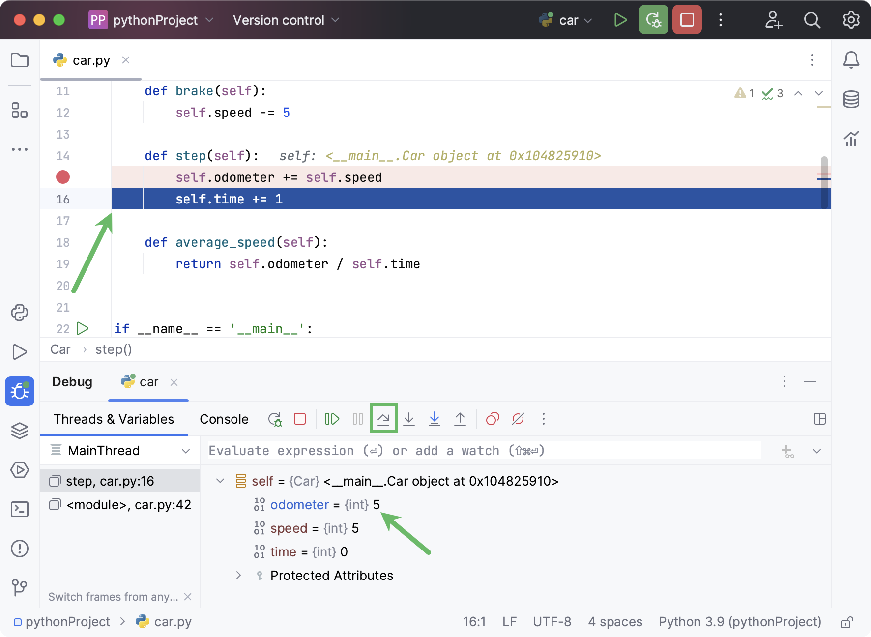Image resolution: width=871 pixels, height=637 pixels.
Task: Collapse the self variable node
Action: [x=220, y=481]
